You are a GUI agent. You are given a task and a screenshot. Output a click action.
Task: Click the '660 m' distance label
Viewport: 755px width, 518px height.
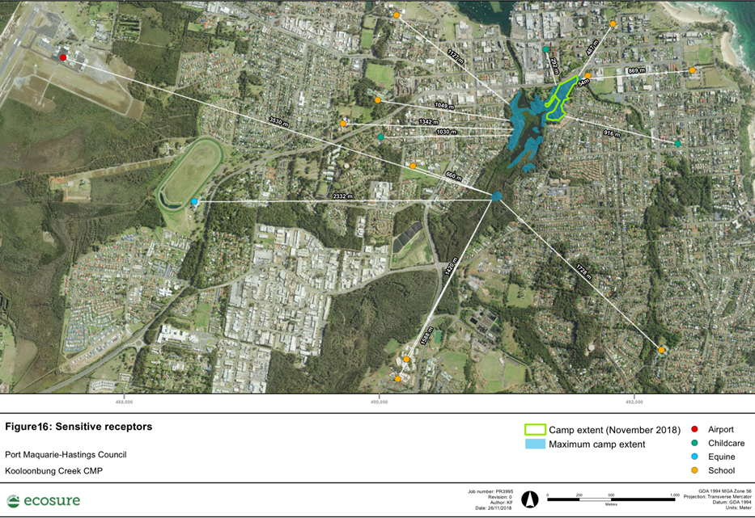(x=454, y=176)
